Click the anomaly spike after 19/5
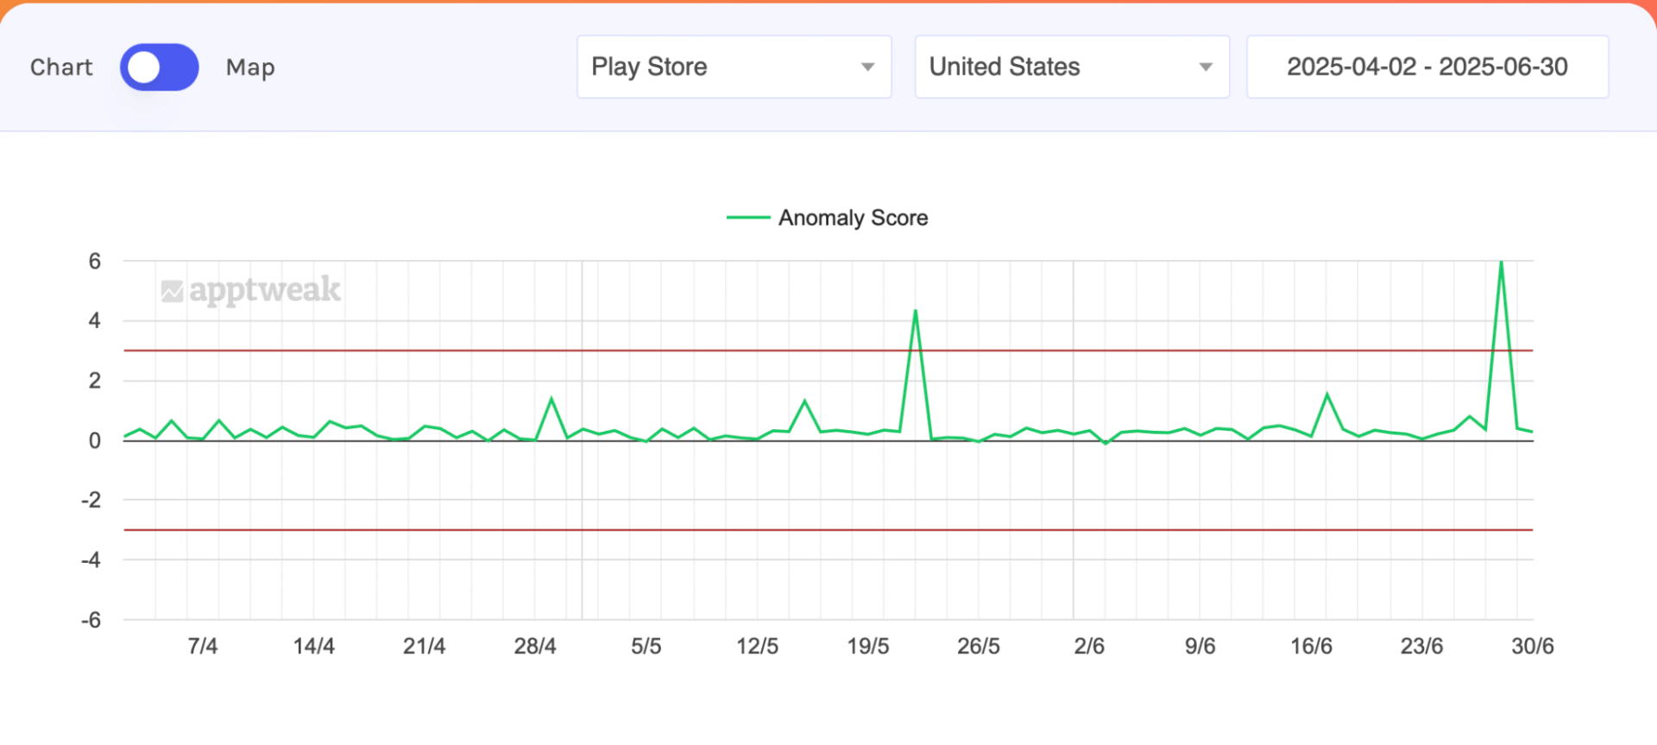Viewport: 1657px width, 745px height. (x=915, y=311)
